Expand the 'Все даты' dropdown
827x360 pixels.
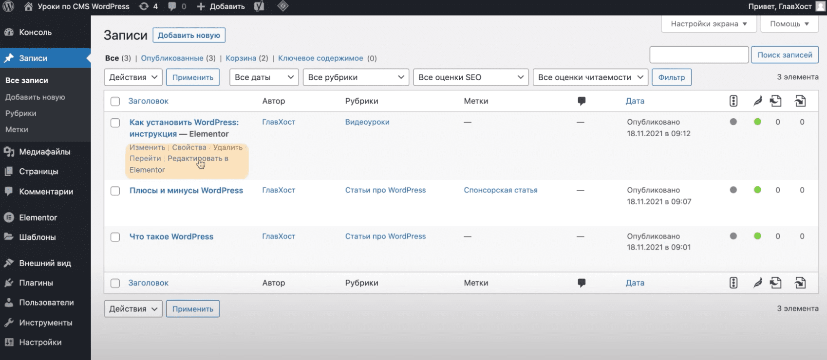[264, 77]
